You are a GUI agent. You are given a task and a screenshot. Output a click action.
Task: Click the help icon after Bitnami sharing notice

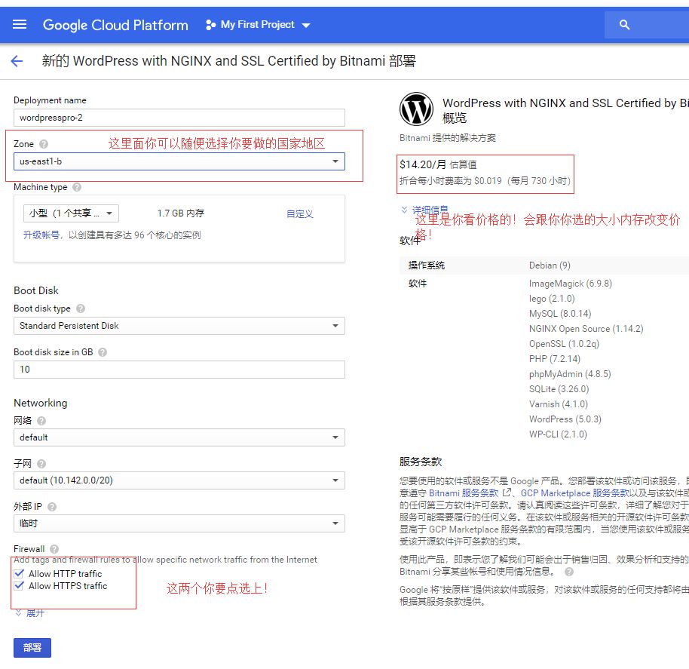point(569,572)
